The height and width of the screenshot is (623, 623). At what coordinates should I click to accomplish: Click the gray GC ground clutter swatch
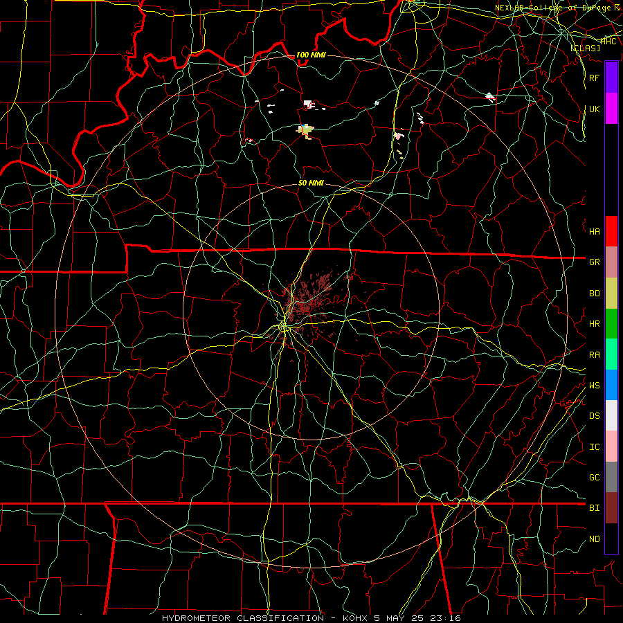point(611,477)
